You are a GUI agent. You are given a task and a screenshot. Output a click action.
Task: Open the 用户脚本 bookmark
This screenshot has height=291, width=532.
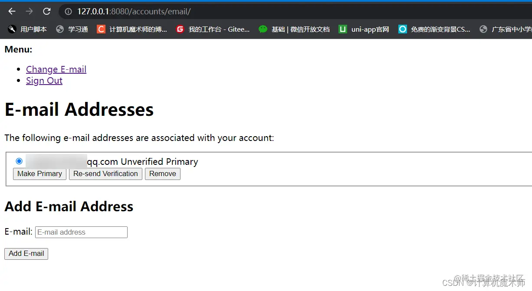(x=27, y=29)
